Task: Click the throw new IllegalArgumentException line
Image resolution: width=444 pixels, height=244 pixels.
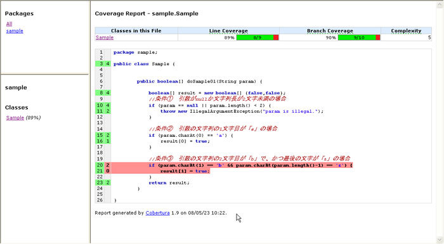Action: (x=242, y=112)
